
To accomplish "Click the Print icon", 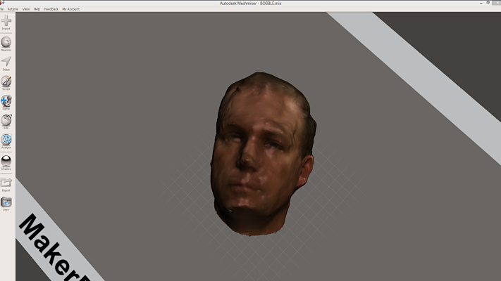I will pos(6,204).
